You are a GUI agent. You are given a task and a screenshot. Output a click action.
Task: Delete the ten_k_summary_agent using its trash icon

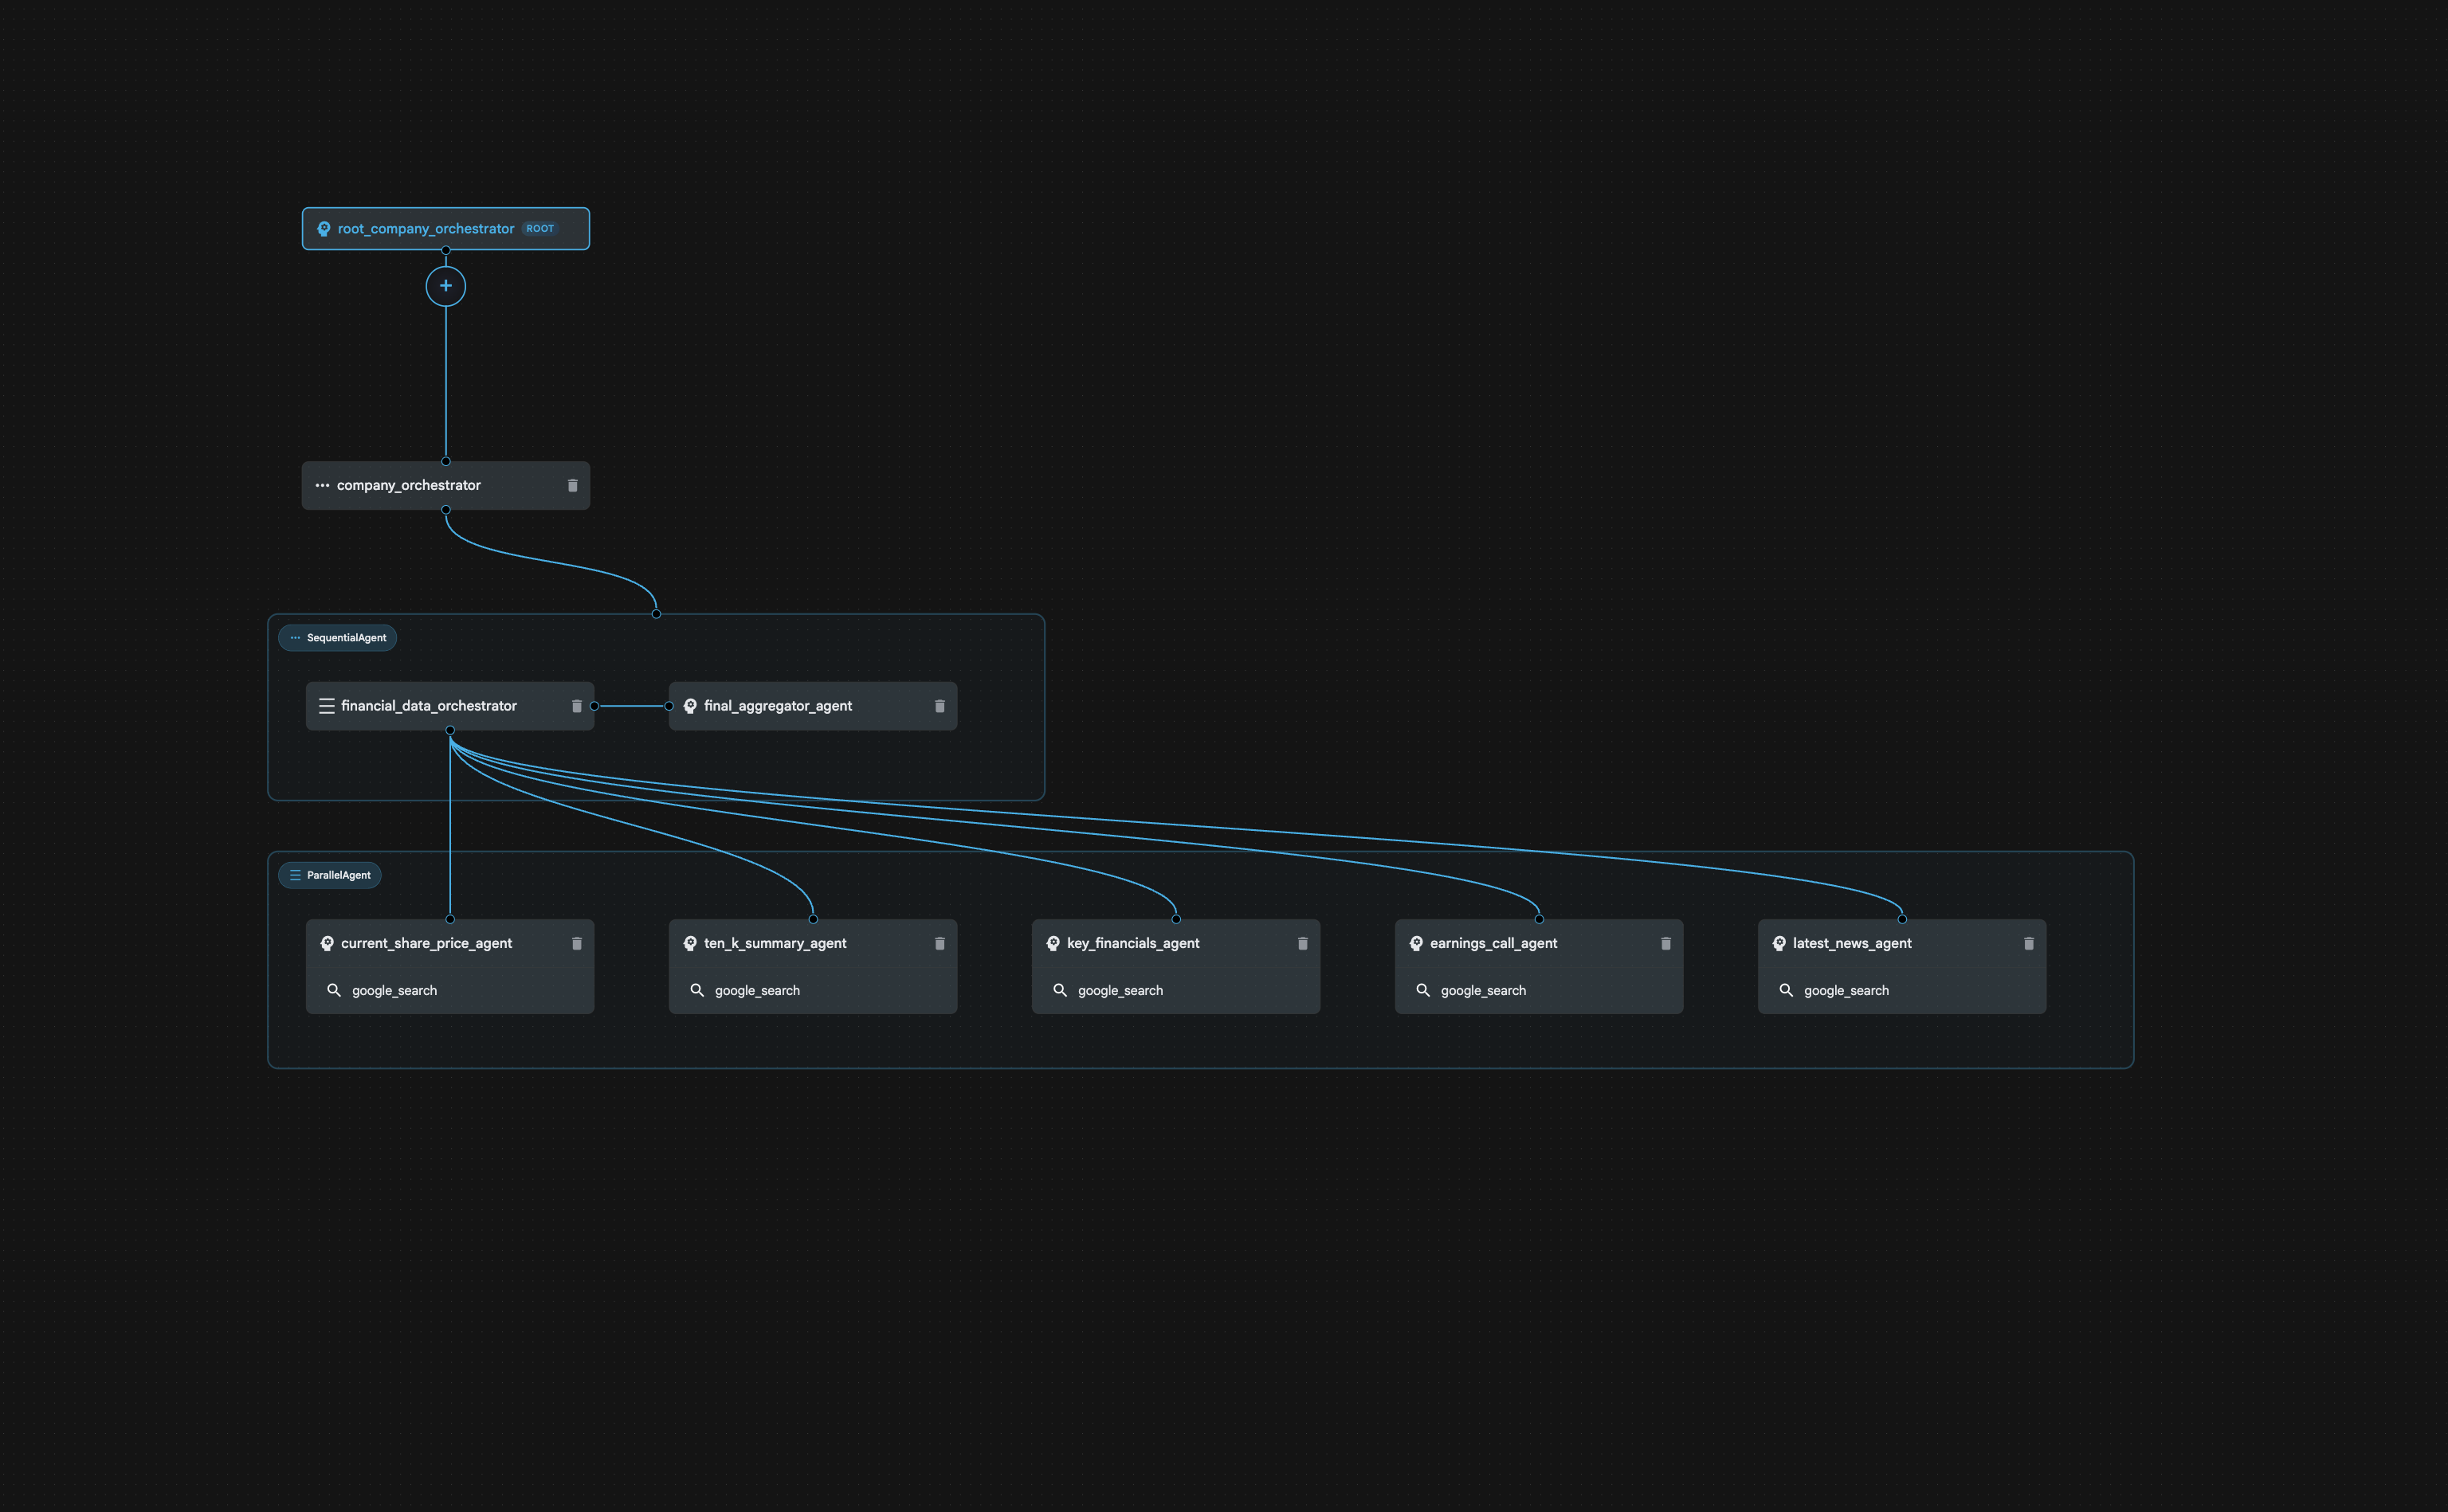940,943
